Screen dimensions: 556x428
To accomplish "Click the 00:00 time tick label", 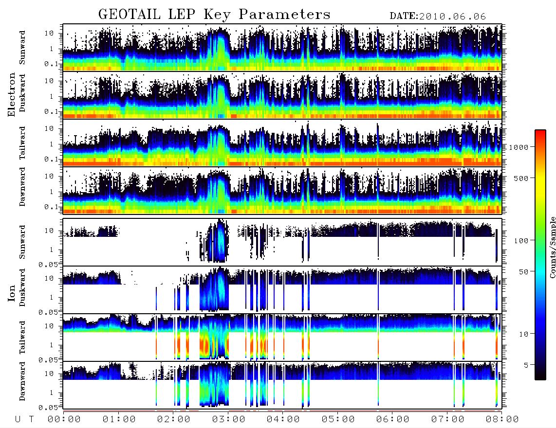I will (x=64, y=420).
